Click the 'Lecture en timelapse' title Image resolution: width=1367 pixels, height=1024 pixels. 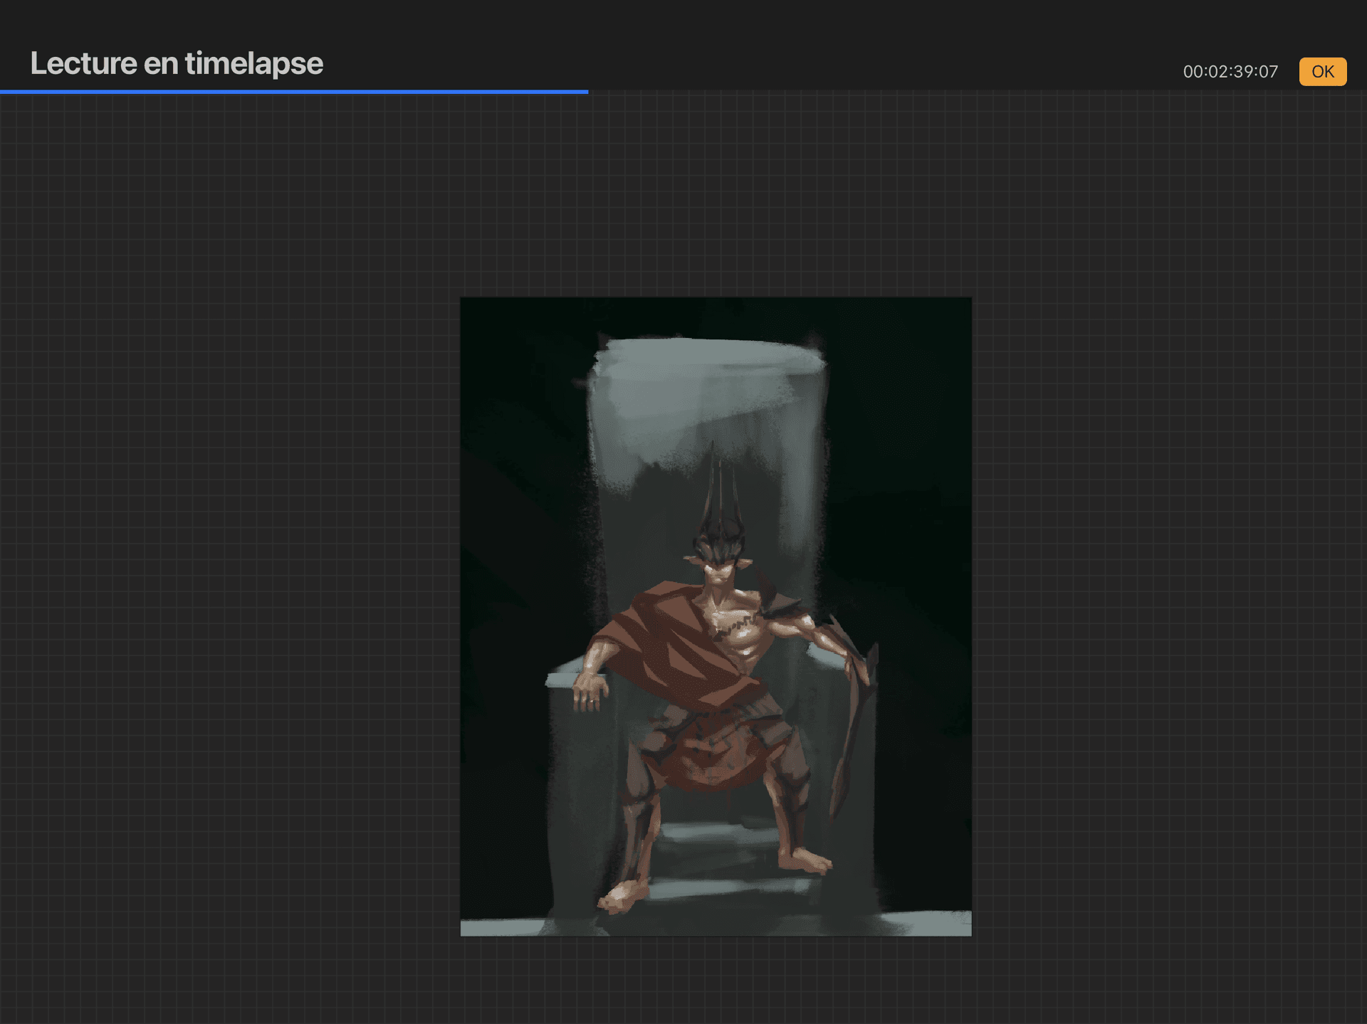[x=177, y=63]
